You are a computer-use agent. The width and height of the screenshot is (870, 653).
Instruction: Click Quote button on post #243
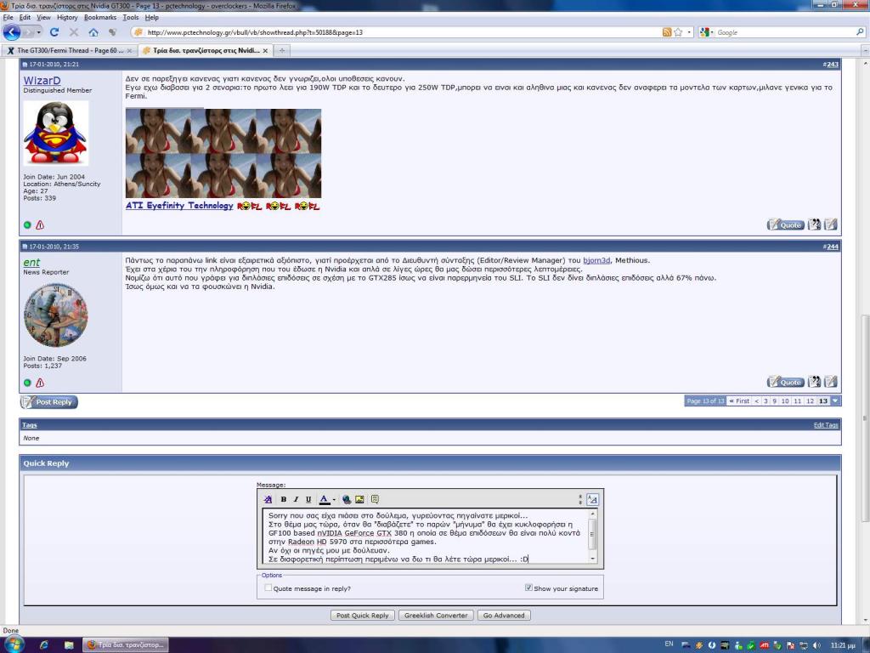coord(785,224)
